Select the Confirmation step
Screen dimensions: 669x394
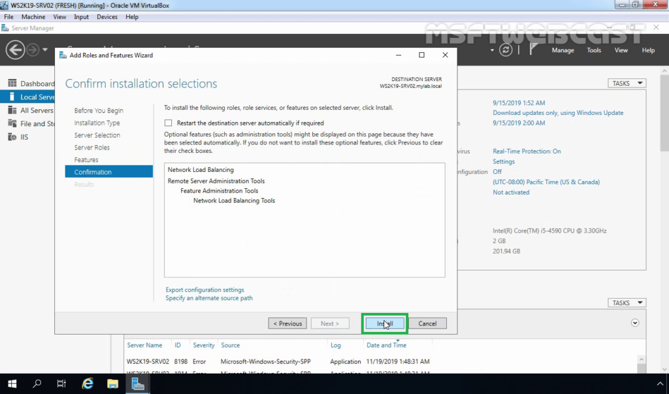(x=109, y=172)
